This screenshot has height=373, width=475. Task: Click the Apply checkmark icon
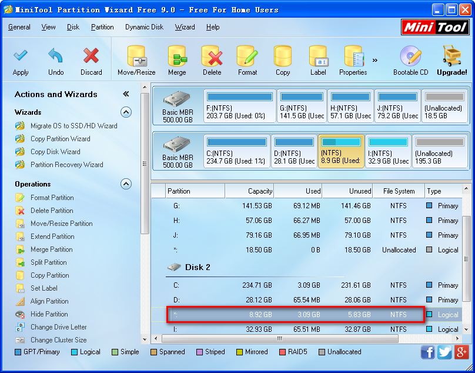[x=21, y=55]
